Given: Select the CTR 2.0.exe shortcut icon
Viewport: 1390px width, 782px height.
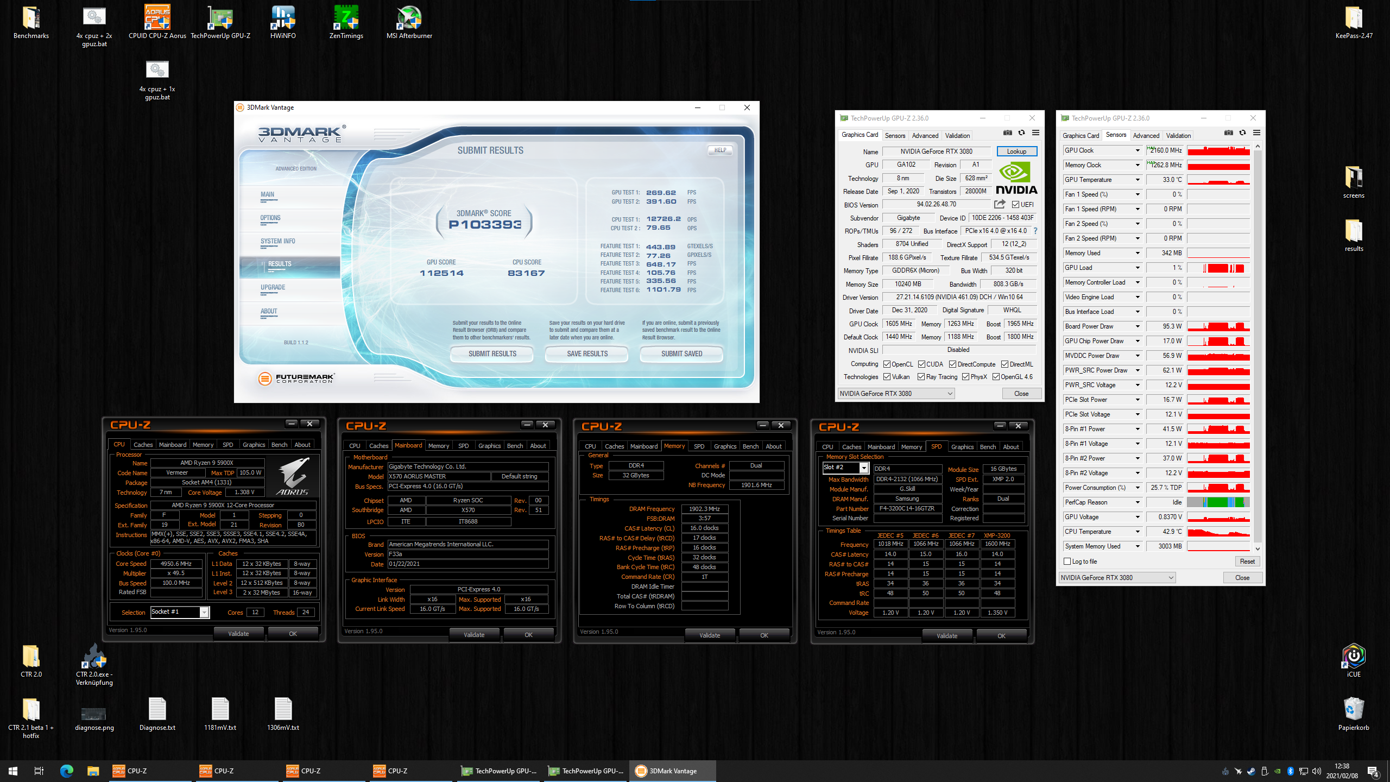Looking at the screenshot, I should tap(94, 665).
